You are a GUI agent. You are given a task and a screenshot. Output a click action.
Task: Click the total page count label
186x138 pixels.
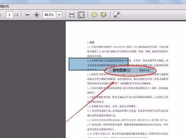click(16, 15)
